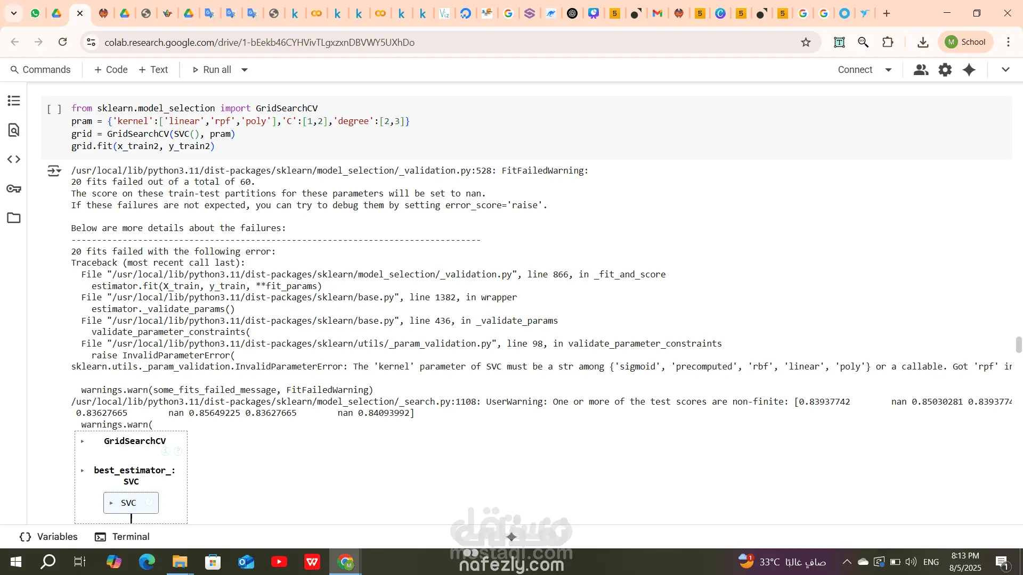Open the Table of contents sidebar icon
Screen dimensions: 1023x575
pyautogui.click(x=14, y=101)
